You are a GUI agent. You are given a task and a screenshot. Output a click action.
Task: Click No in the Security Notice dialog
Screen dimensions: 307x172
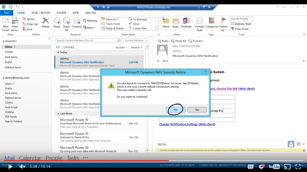click(x=197, y=110)
